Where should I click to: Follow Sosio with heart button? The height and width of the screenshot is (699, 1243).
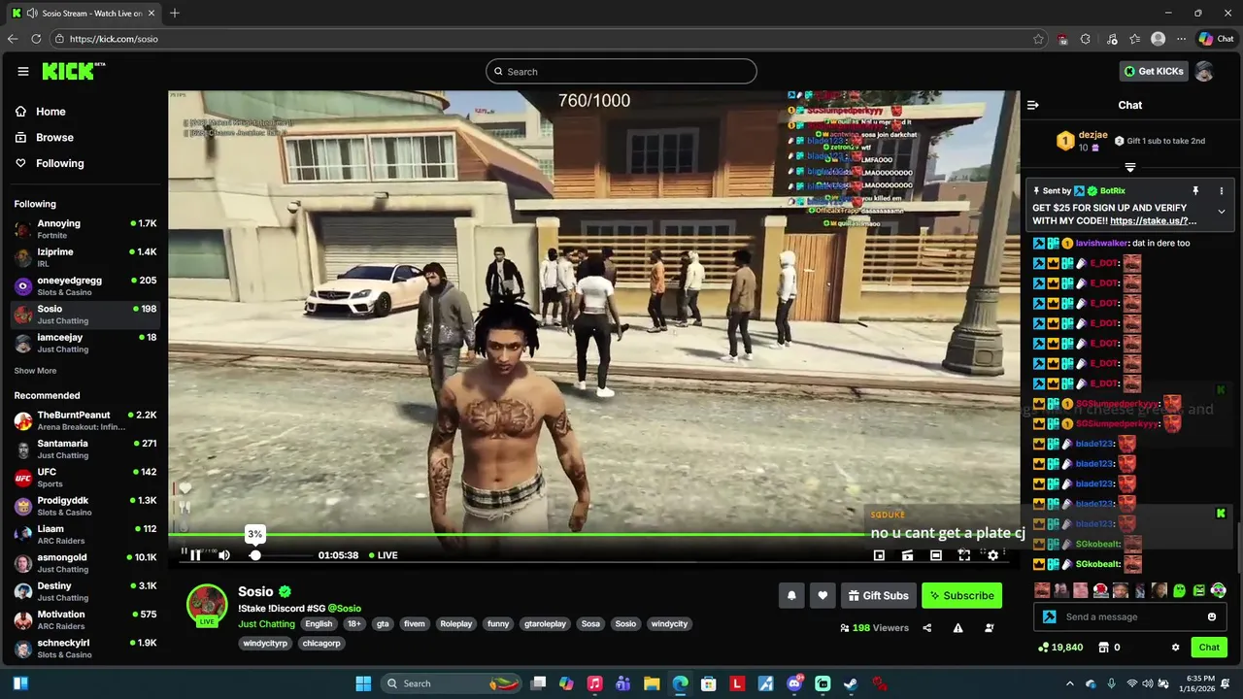(823, 595)
